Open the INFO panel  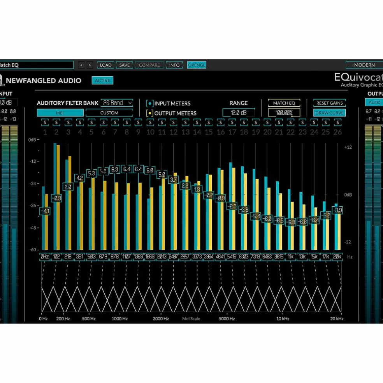pos(174,65)
